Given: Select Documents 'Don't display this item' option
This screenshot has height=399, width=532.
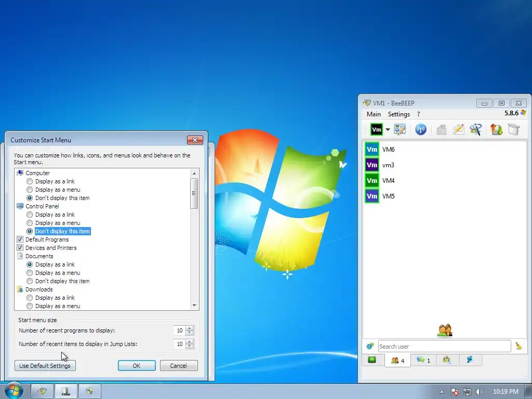Looking at the screenshot, I should (30, 281).
